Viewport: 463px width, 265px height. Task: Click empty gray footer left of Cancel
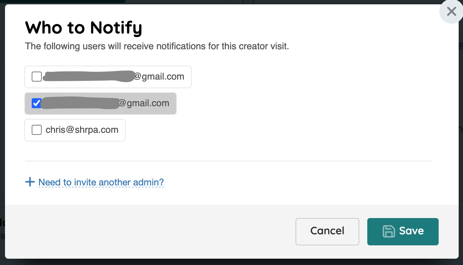click(150, 231)
